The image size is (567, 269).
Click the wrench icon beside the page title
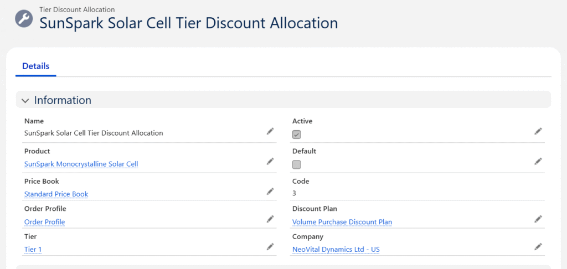[23, 18]
